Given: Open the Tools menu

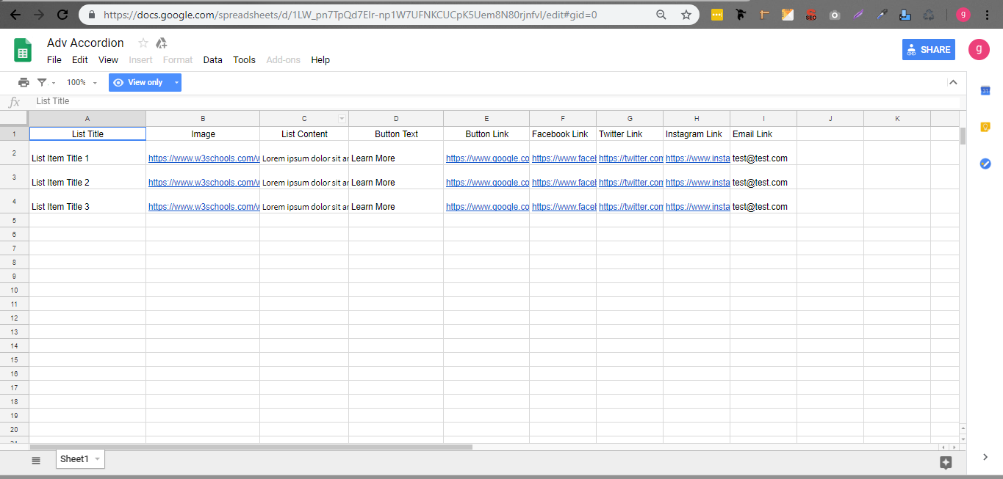Looking at the screenshot, I should point(244,60).
